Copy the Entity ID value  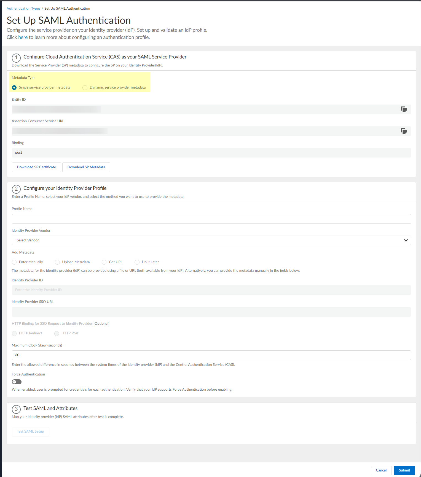(x=404, y=109)
